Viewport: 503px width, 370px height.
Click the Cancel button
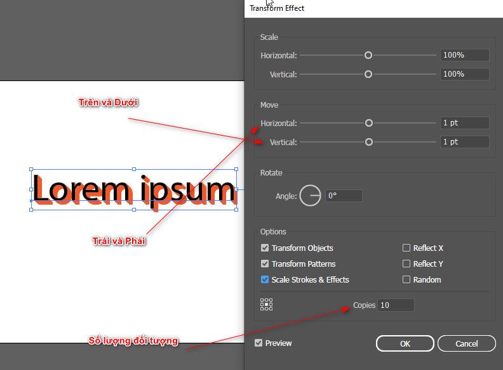point(467,343)
